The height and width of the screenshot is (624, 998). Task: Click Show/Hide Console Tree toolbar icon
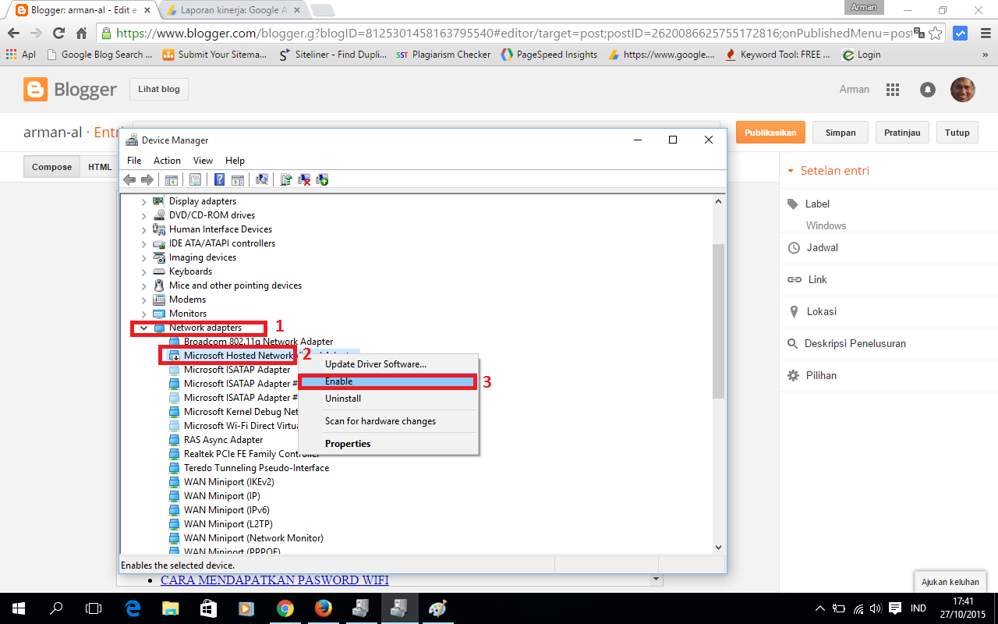(171, 180)
